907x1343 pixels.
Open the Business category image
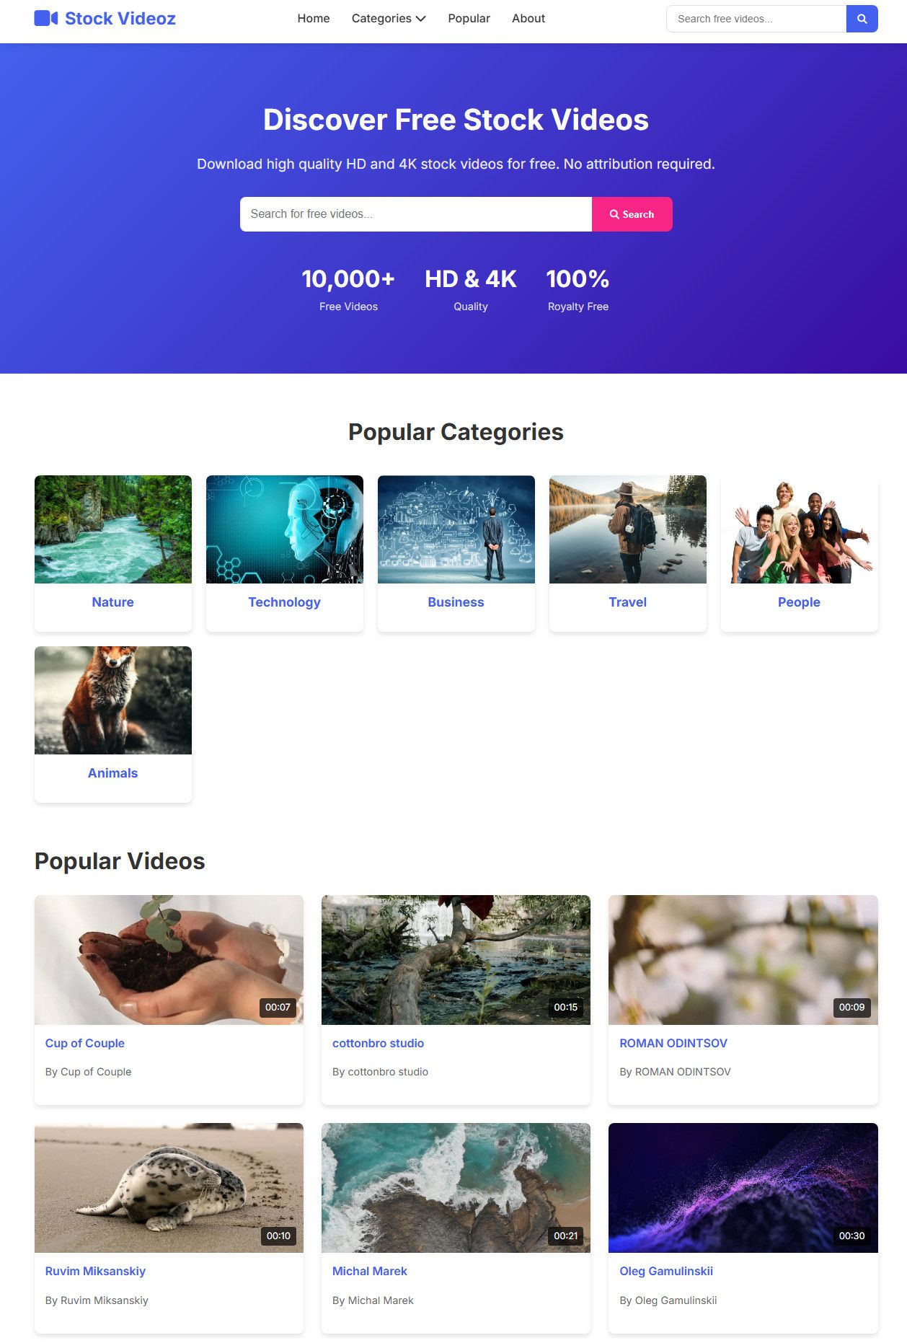tap(456, 529)
